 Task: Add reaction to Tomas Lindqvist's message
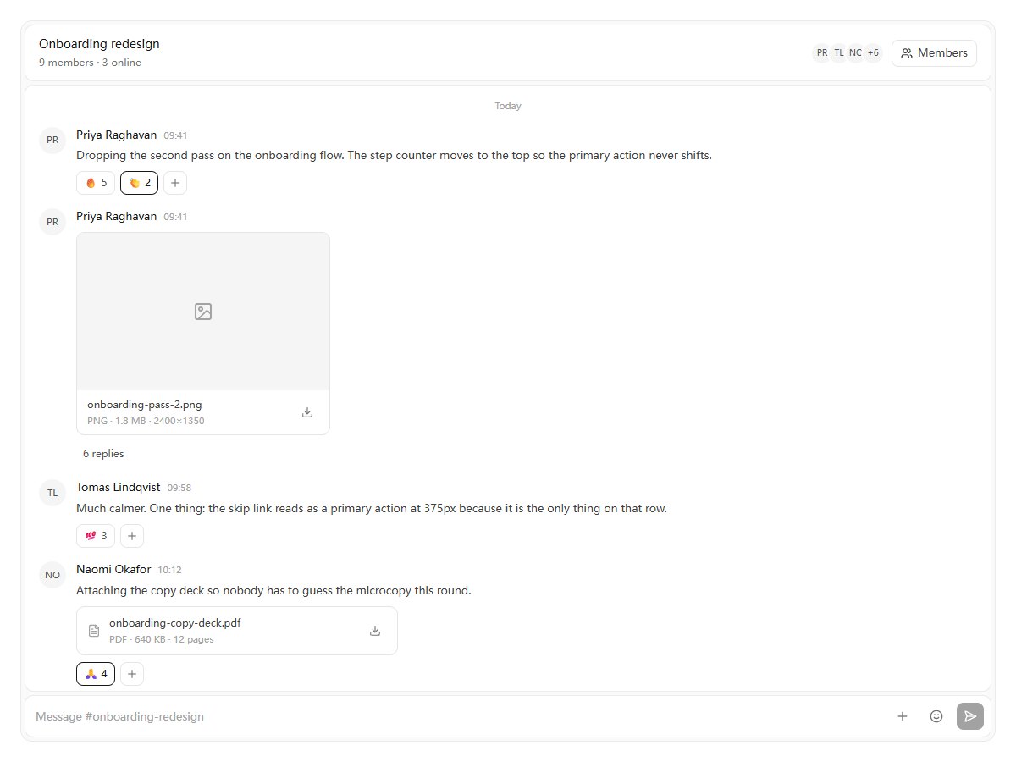click(132, 536)
